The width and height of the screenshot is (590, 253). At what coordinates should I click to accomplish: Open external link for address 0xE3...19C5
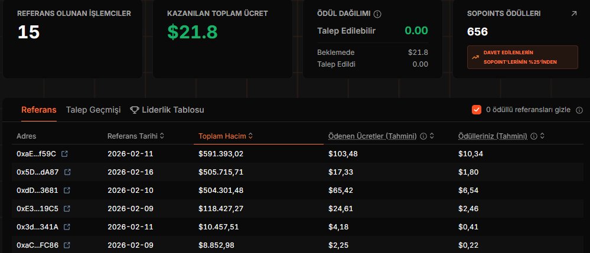[67, 209]
